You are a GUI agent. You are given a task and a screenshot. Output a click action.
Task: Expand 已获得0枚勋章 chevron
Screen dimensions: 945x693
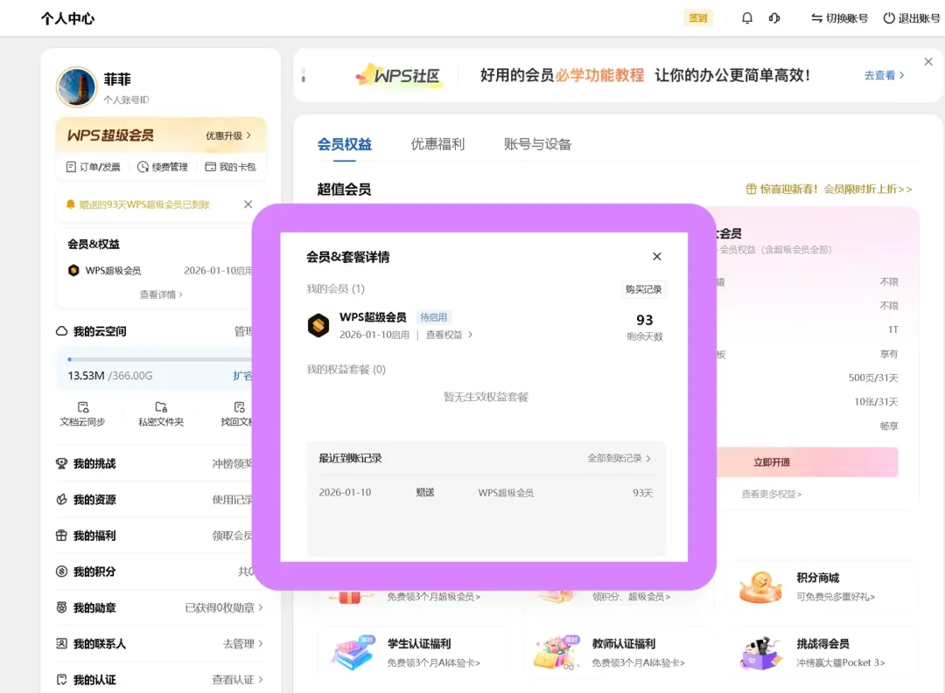click(x=261, y=607)
